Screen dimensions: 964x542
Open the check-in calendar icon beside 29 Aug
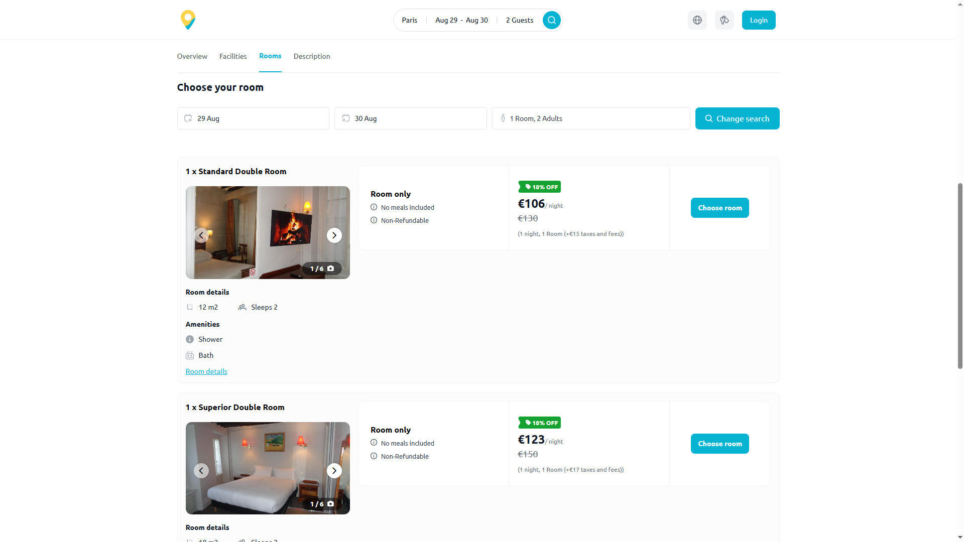coord(188,118)
